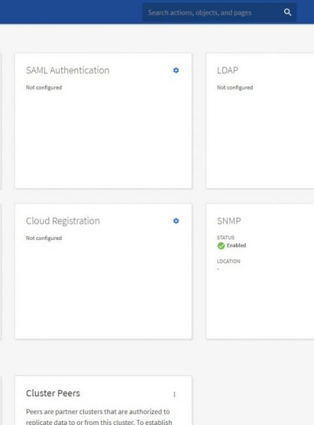Open Cloud Registration settings gear

pos(176,221)
